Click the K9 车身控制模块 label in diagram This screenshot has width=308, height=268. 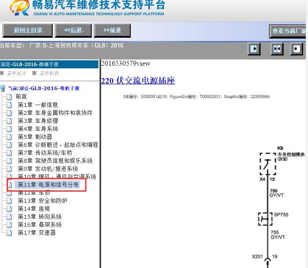(291, 154)
